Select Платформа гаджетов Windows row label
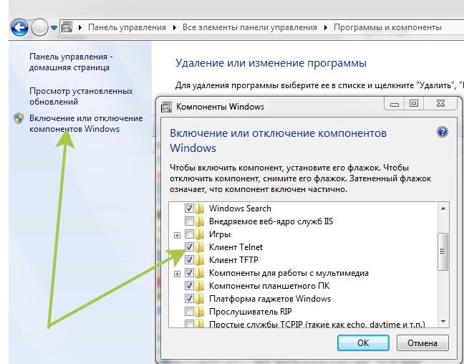 270,299
